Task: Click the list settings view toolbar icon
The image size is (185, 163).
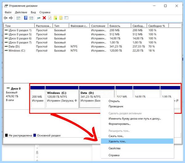Action: coord(66,18)
